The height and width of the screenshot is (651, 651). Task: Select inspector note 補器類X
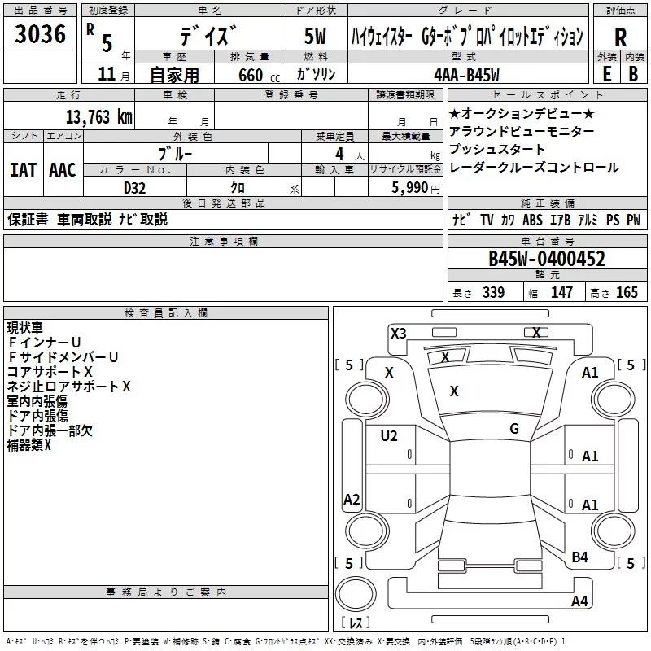tap(29, 445)
